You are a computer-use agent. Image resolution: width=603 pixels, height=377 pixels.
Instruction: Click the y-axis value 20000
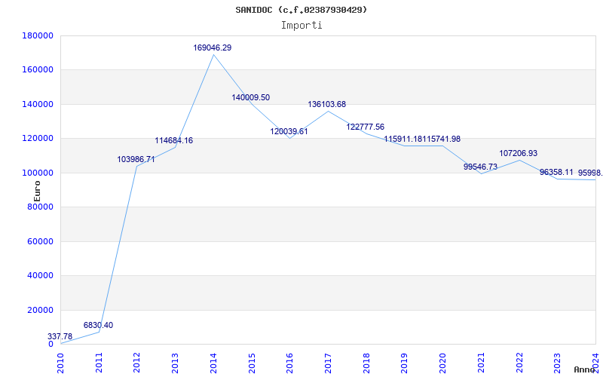click(40, 310)
